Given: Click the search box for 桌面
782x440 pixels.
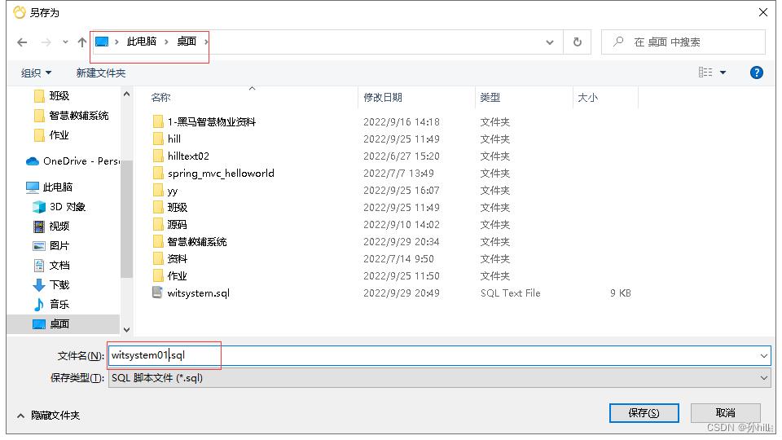Looking at the screenshot, I should (683, 42).
